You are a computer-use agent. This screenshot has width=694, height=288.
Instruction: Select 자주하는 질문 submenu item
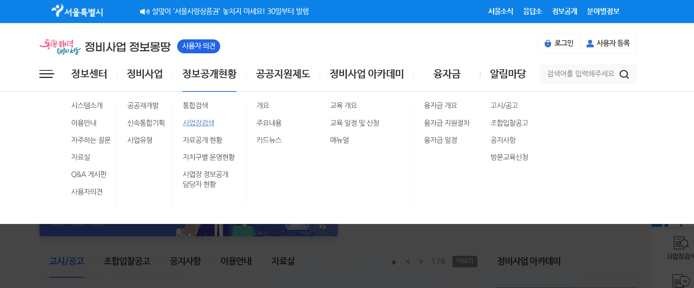click(91, 140)
